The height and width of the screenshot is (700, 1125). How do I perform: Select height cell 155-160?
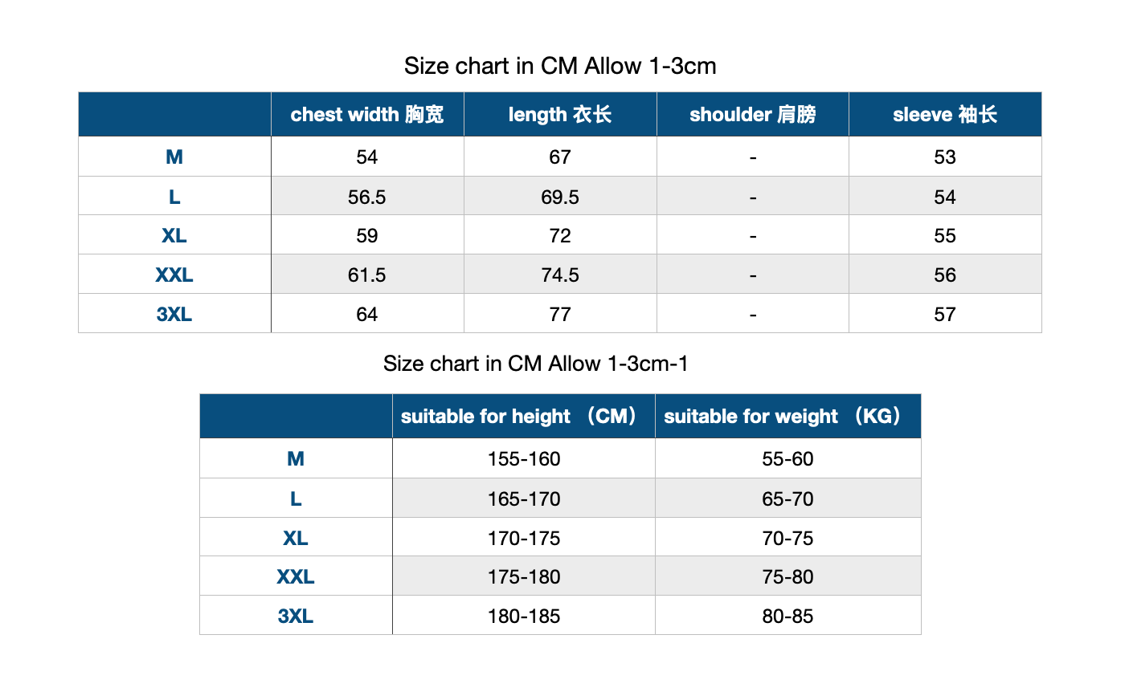pos(524,458)
